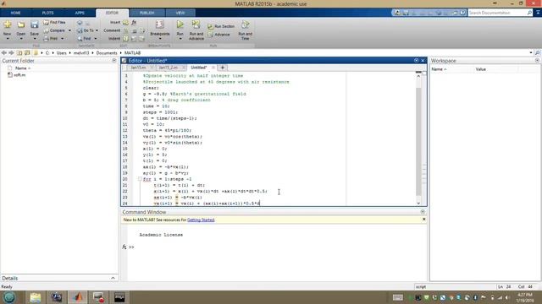
Task: Sort by Name column in Workspace
Action: pos(439,69)
